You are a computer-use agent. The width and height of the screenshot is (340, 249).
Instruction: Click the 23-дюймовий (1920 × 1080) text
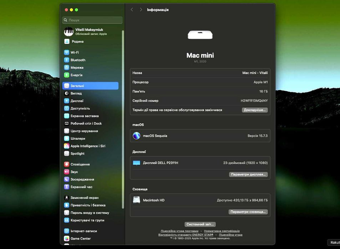point(245,163)
